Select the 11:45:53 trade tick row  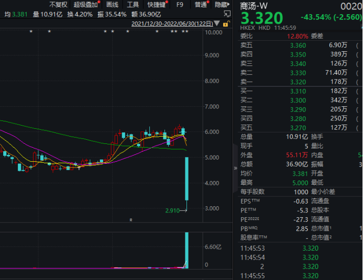300,248
